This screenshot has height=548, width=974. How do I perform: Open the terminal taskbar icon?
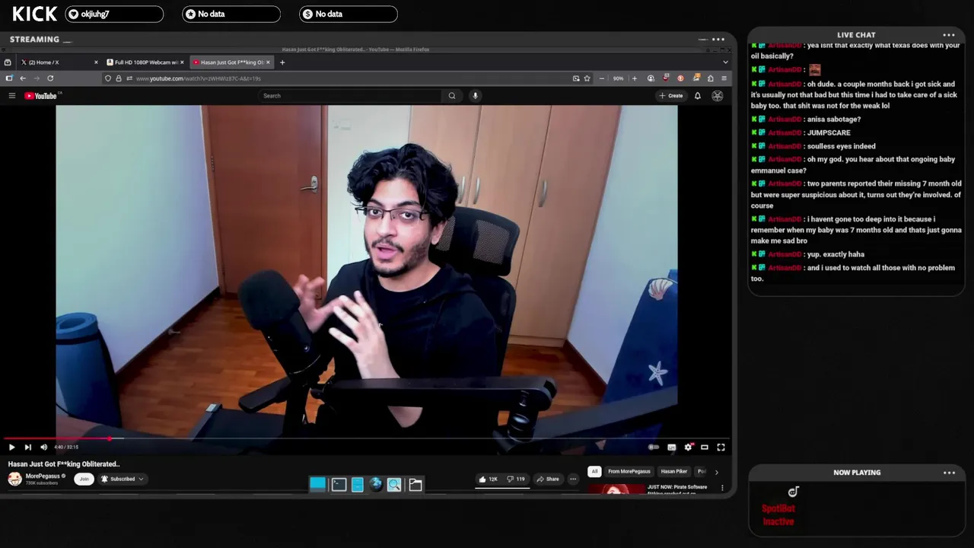(339, 484)
